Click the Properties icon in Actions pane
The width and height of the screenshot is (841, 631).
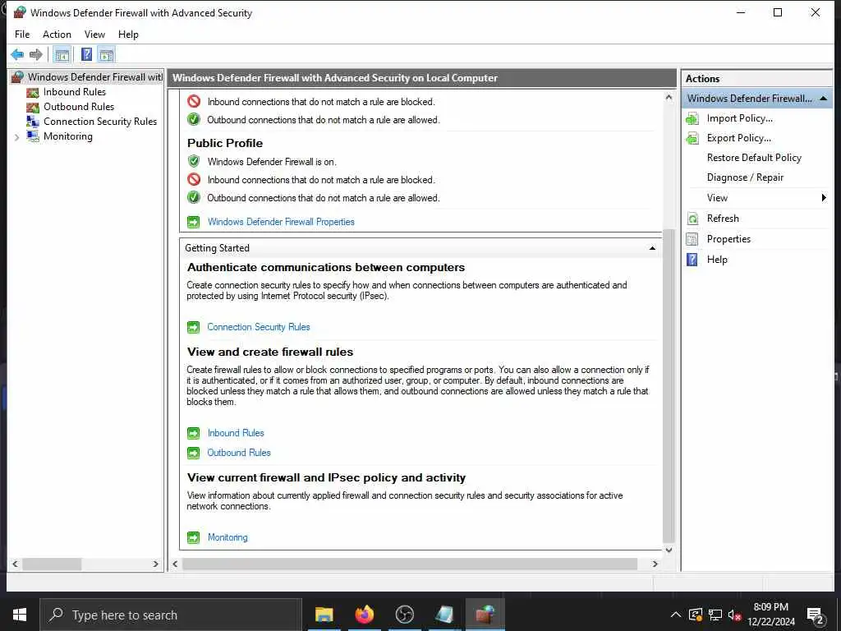tap(692, 239)
